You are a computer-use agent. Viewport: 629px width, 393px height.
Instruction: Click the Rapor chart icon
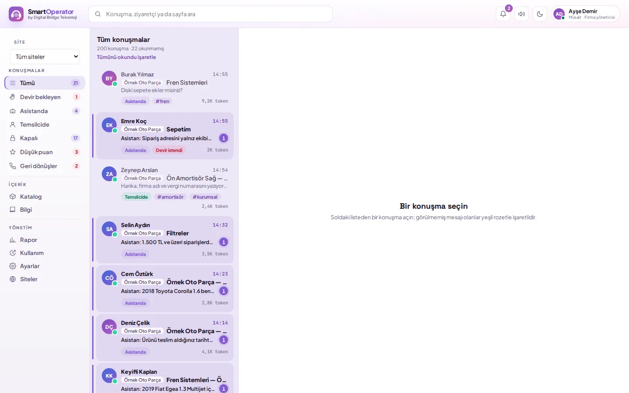click(x=13, y=240)
